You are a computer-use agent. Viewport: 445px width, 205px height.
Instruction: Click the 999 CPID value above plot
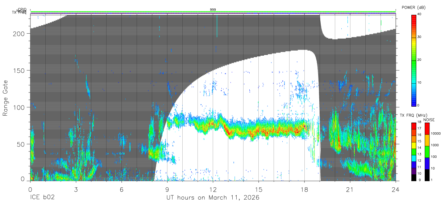tap(213, 9)
